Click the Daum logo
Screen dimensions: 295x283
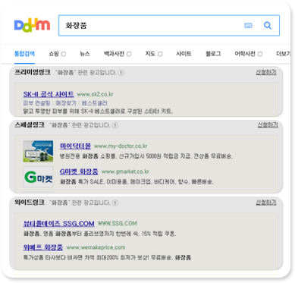(x=32, y=25)
